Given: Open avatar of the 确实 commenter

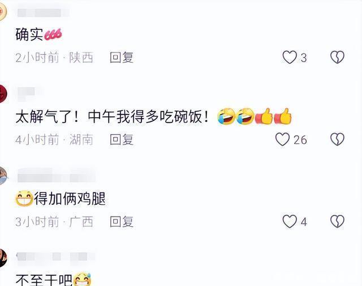Looking at the screenshot, I should [3, 11].
